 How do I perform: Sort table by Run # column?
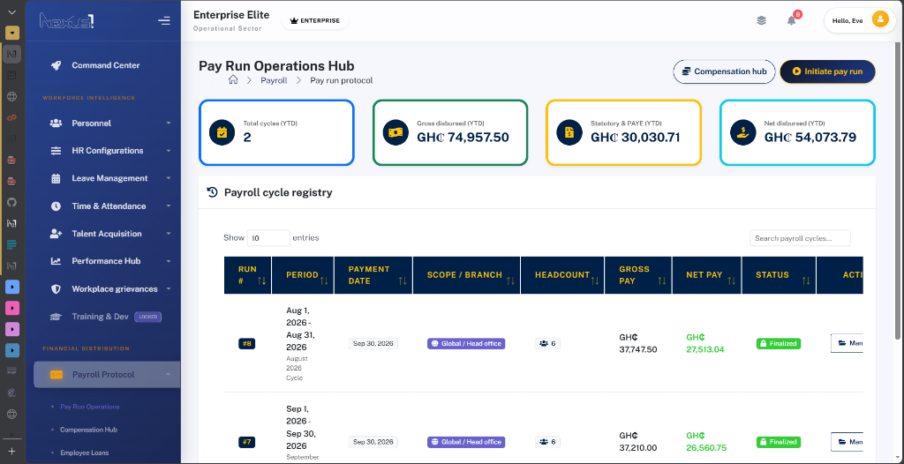click(247, 275)
